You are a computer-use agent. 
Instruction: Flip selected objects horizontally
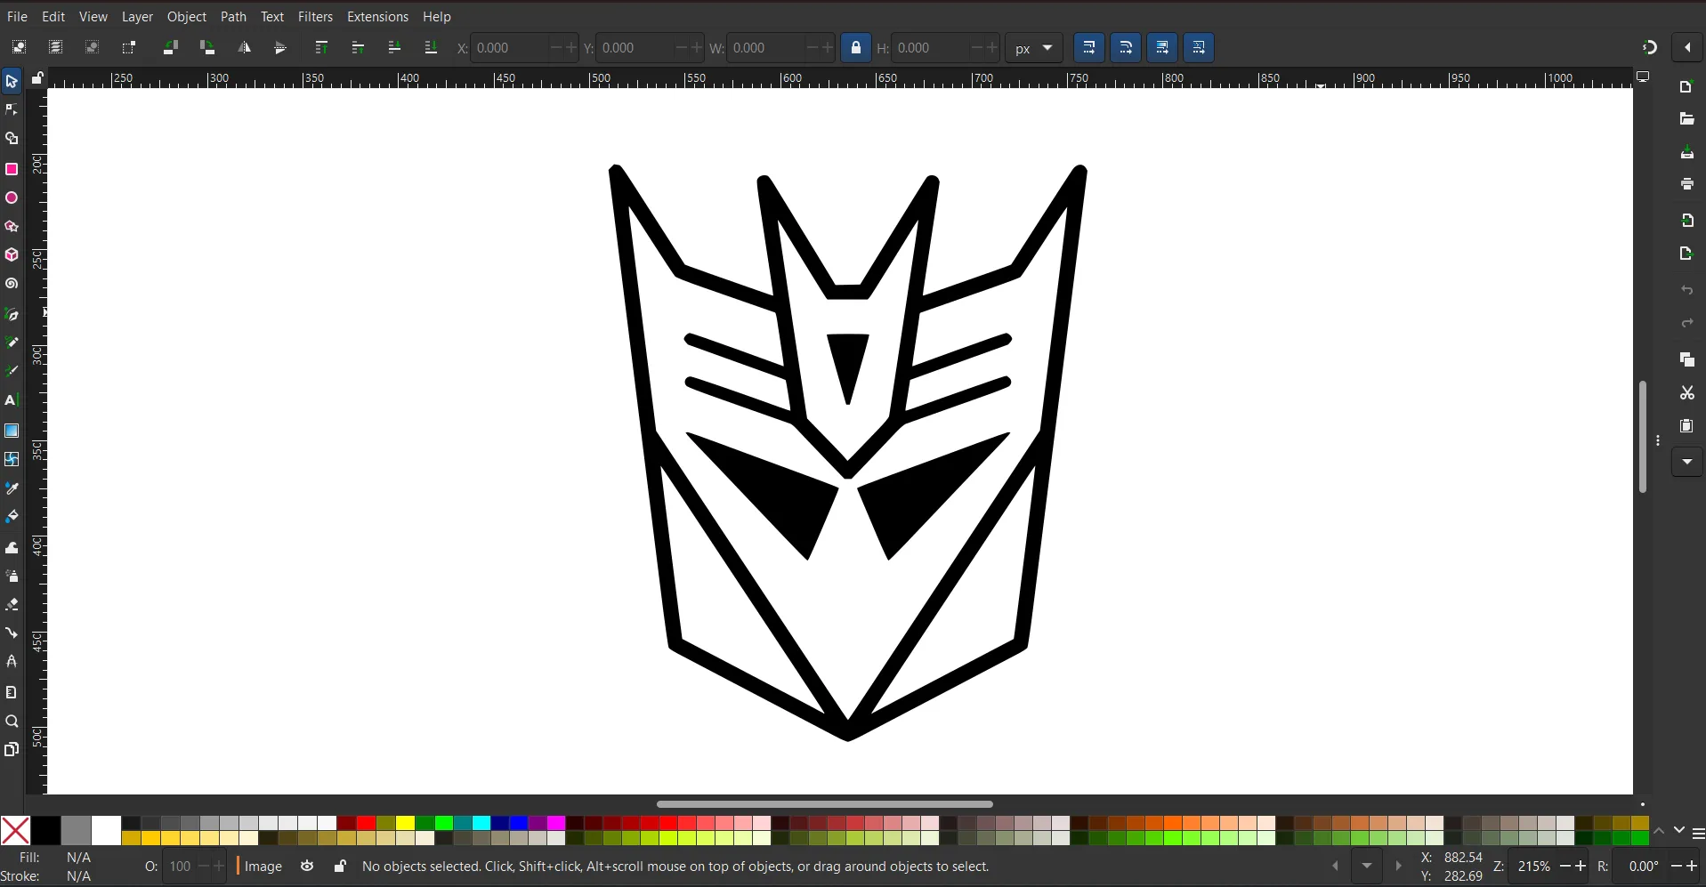[x=246, y=47]
